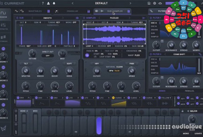The image size is (203, 137).
Task: Toggle the Direct Out OFF switch
Action: click(x=48, y=56)
